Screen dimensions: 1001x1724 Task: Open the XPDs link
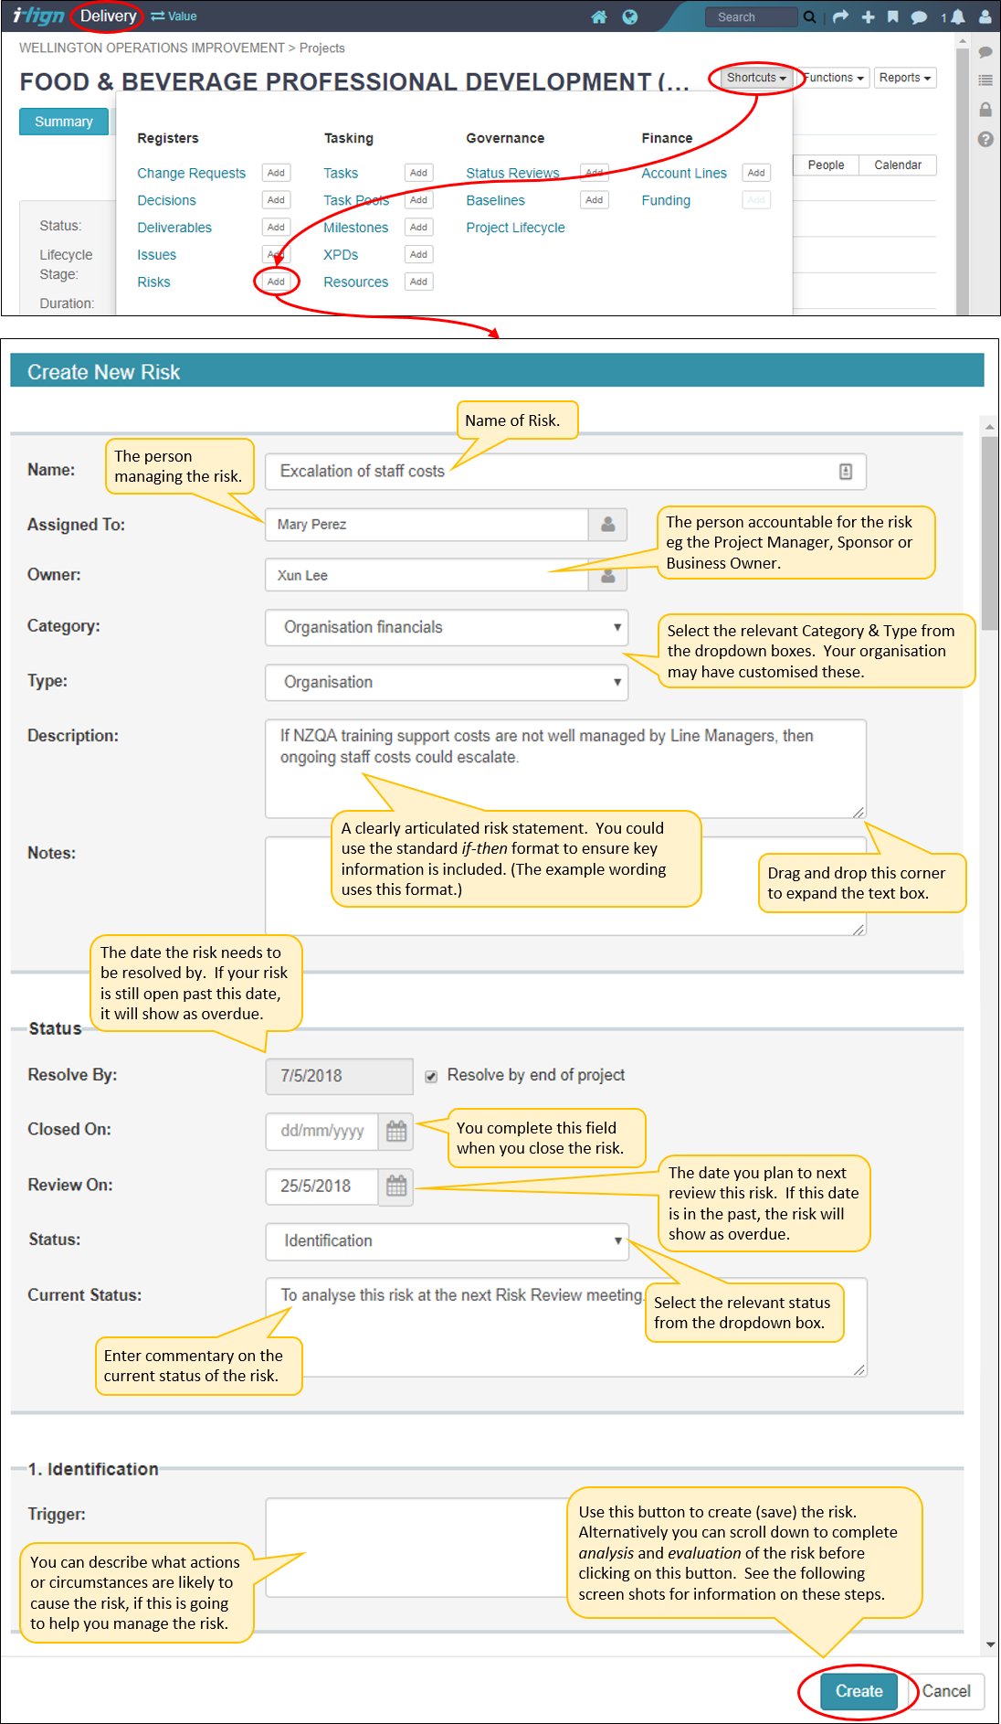(341, 255)
